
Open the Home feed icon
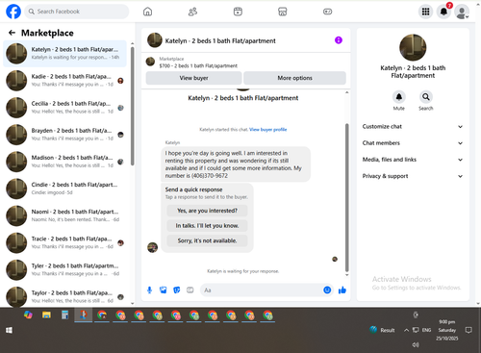[147, 12]
